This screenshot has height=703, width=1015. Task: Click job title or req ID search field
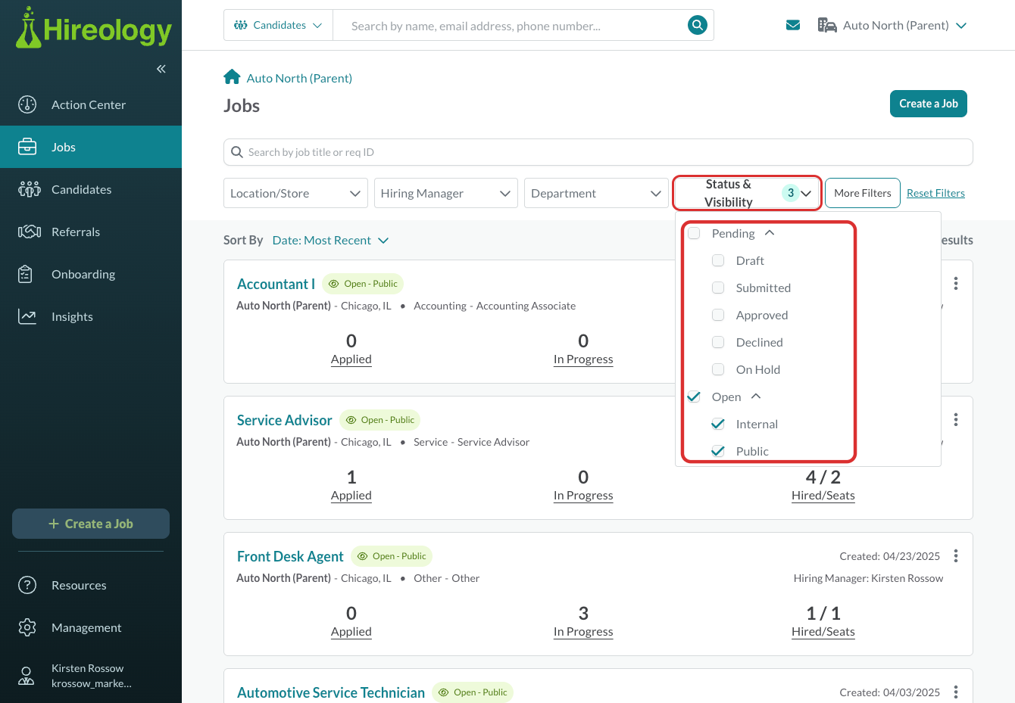pyautogui.click(x=598, y=152)
